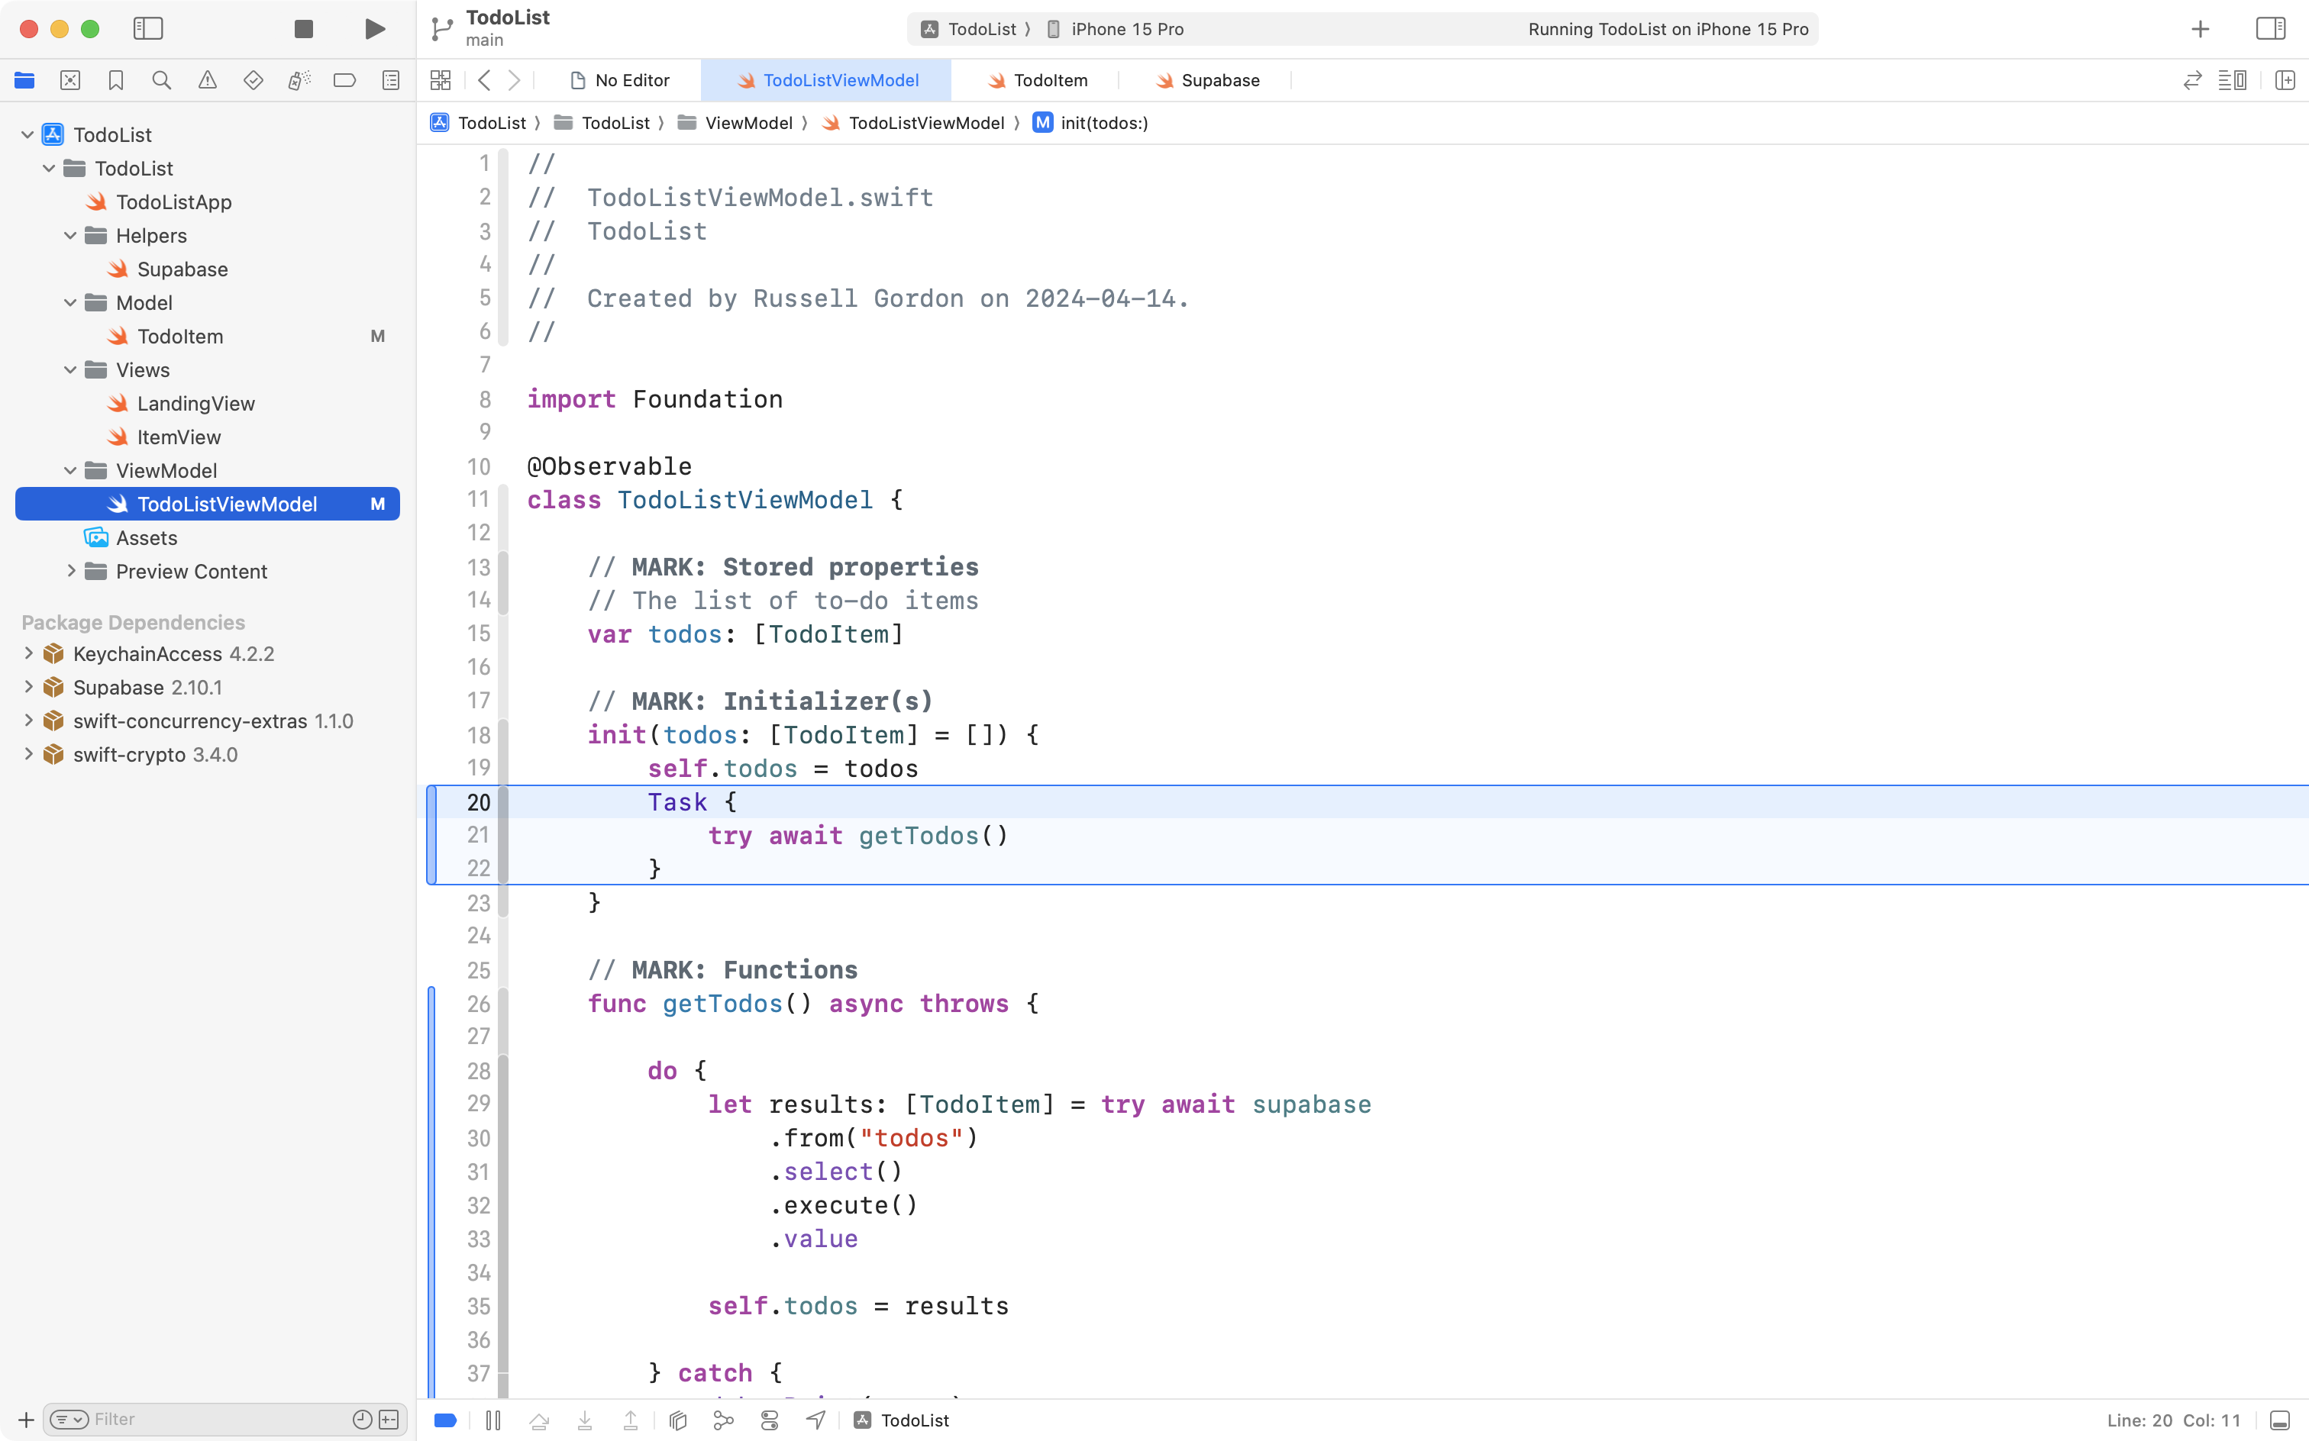Collapse the Views folder
Image resolution: width=2309 pixels, height=1441 pixels.
click(69, 369)
